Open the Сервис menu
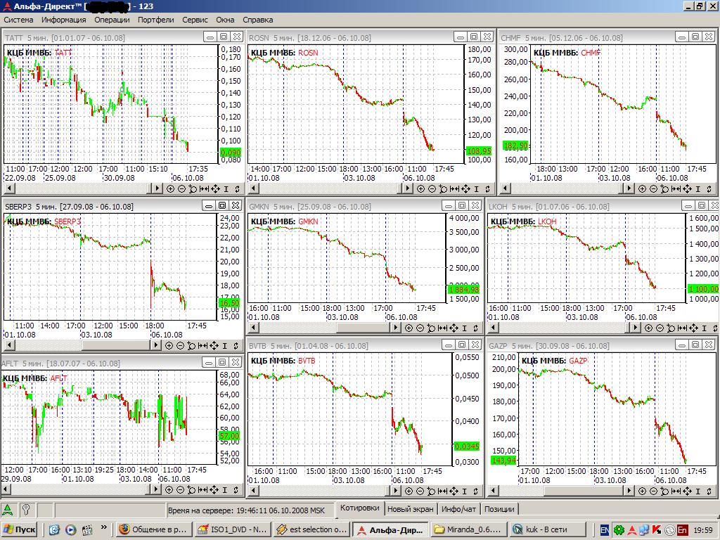 [195, 20]
